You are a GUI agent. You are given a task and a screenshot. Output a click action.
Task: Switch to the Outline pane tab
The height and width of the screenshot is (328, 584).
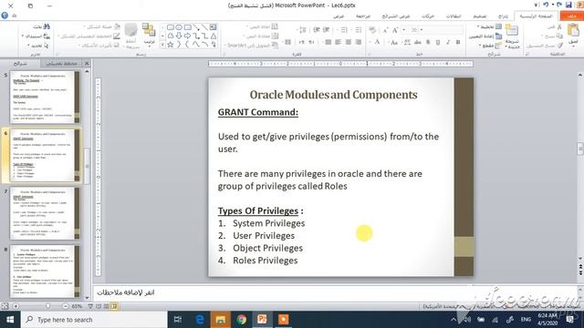coord(61,63)
